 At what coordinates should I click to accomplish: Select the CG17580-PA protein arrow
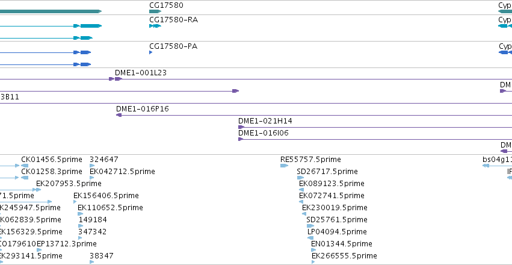click(x=150, y=52)
